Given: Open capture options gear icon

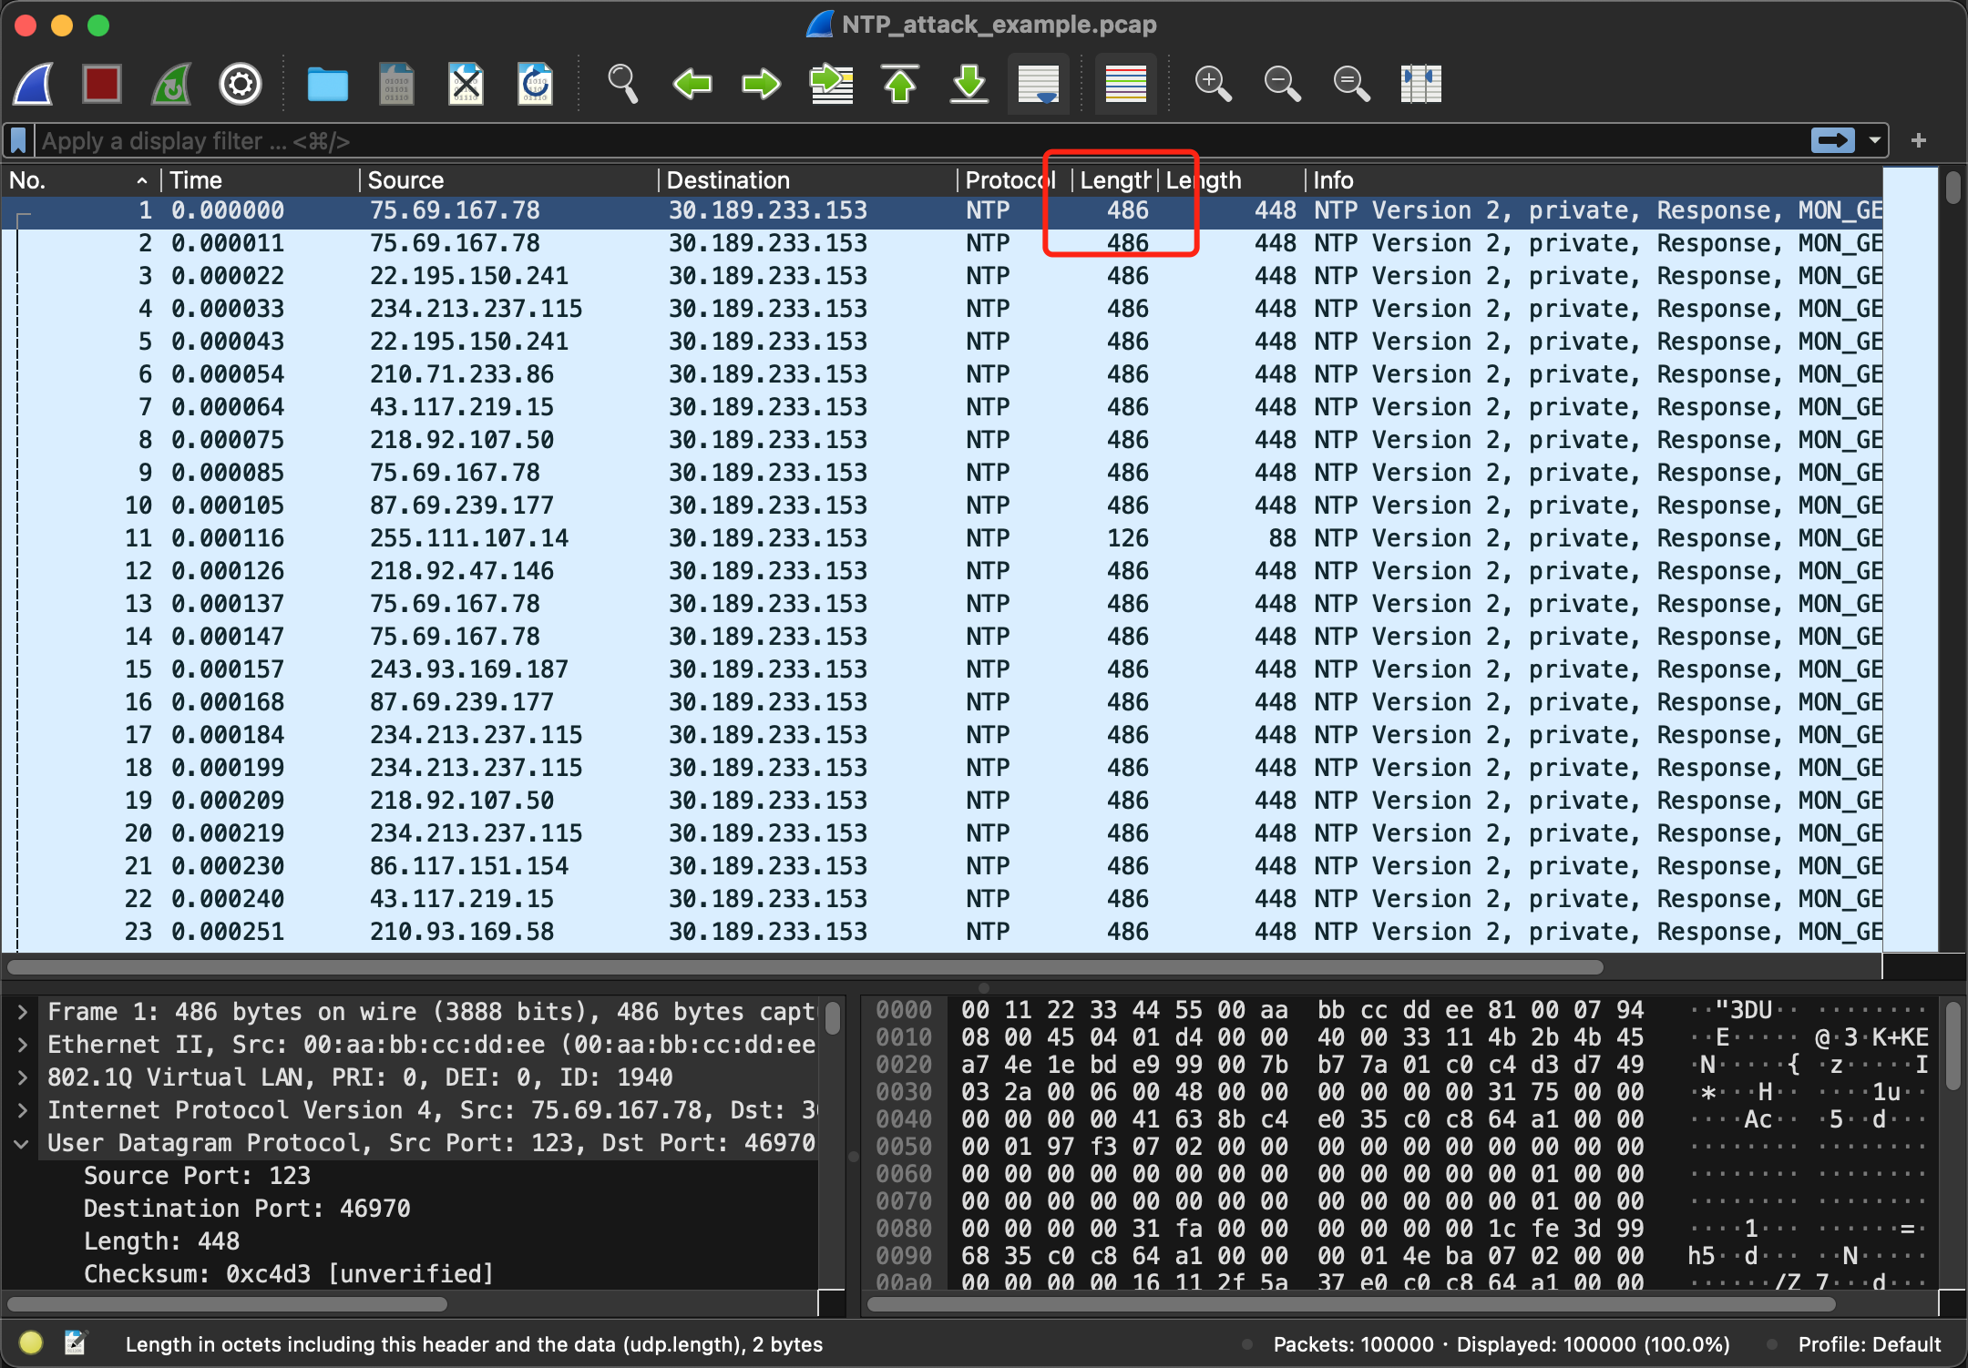Looking at the screenshot, I should pyautogui.click(x=241, y=85).
